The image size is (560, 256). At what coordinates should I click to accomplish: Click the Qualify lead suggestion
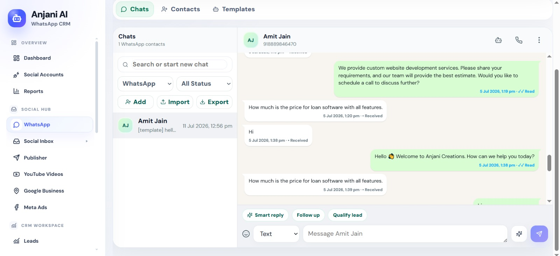pos(348,215)
